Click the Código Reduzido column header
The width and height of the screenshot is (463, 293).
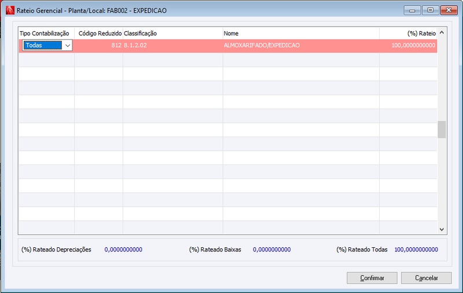click(x=98, y=34)
